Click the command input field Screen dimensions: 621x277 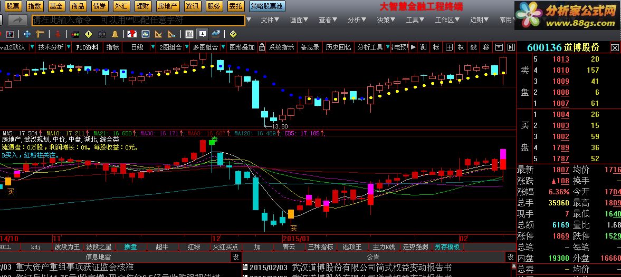point(137,20)
